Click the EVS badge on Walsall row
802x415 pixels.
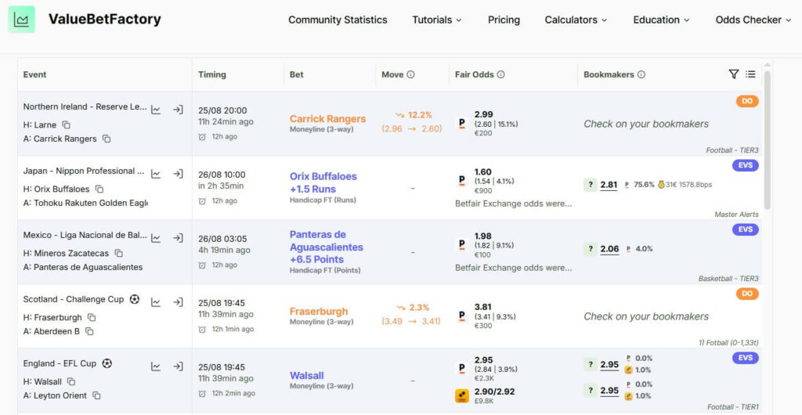pyautogui.click(x=746, y=358)
